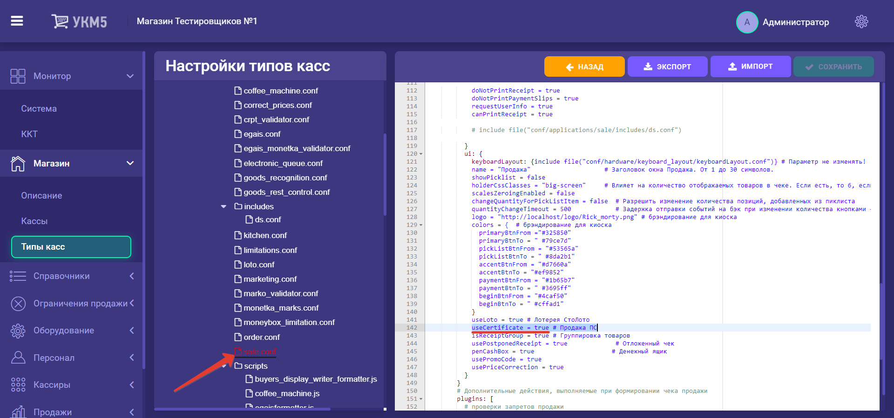The height and width of the screenshot is (418, 894).
Task: Click the Оборудование gear icon
Action: tap(18, 331)
